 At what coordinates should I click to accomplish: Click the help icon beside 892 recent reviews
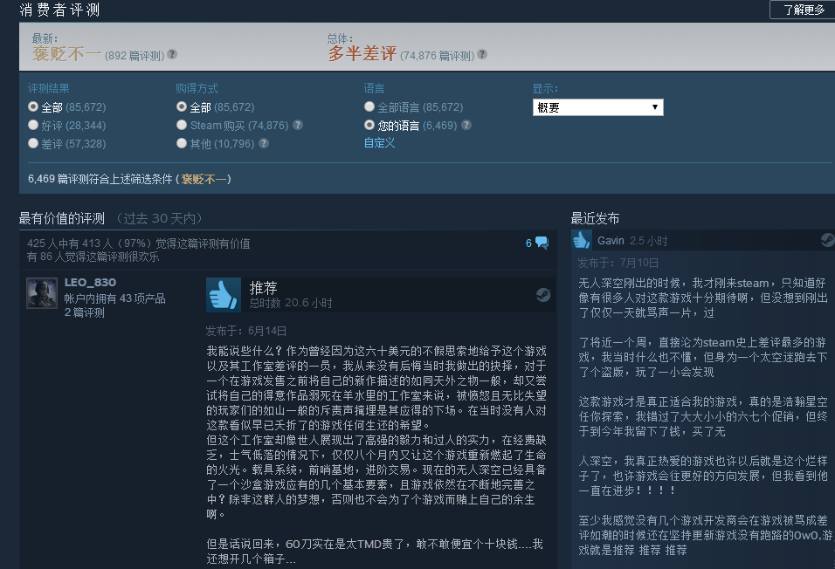(172, 55)
